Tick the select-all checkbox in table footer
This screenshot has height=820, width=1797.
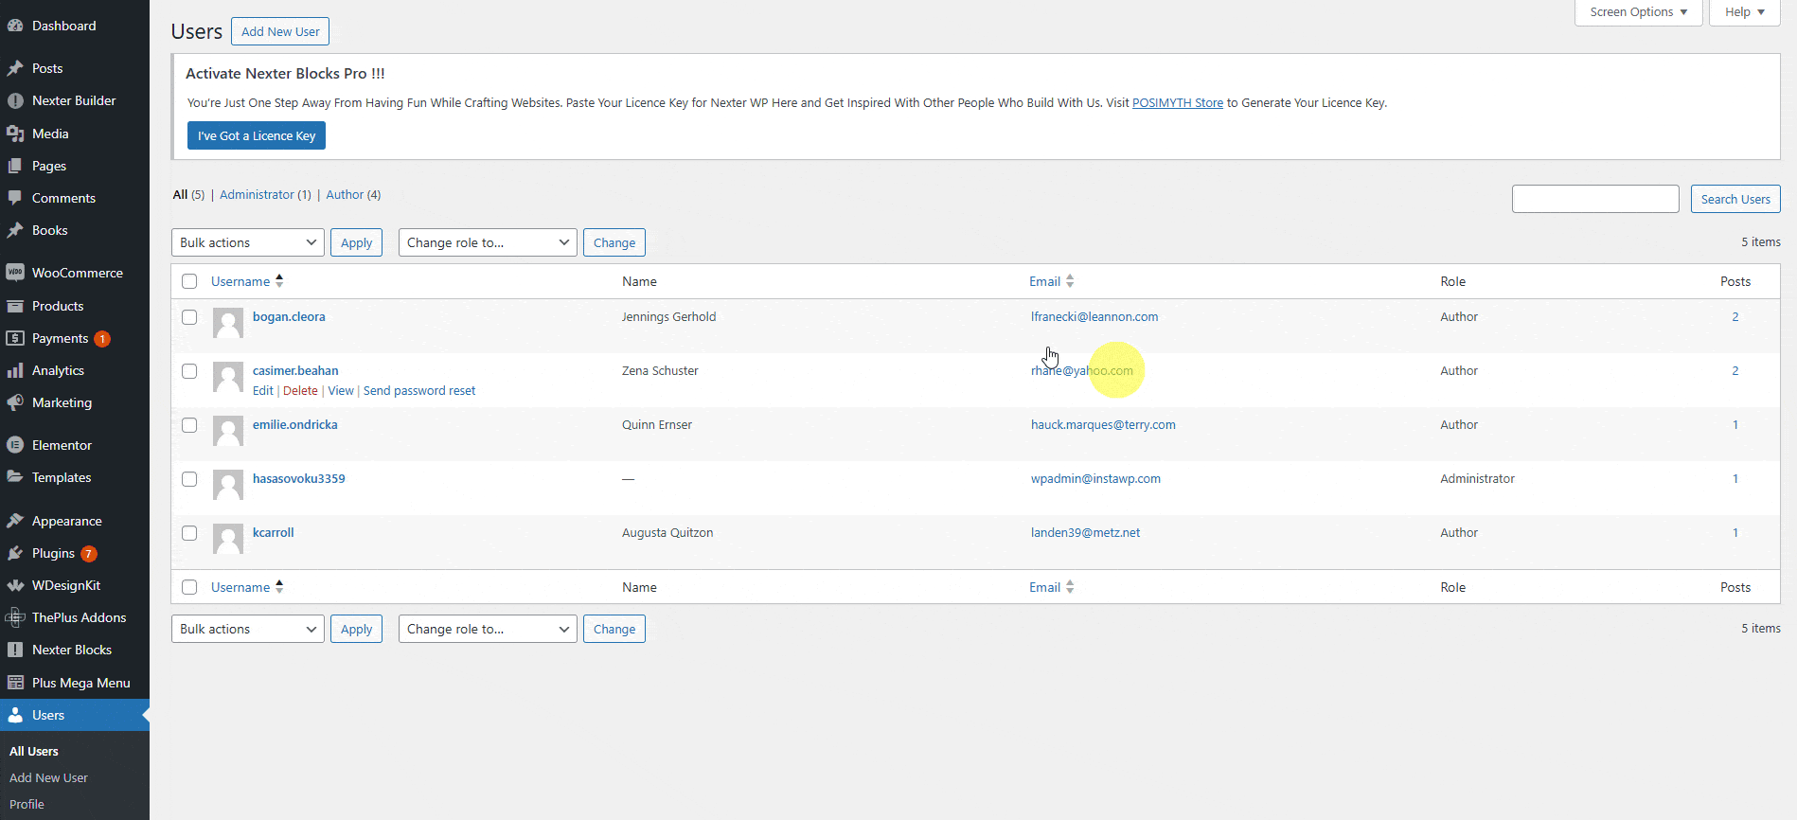click(x=189, y=587)
